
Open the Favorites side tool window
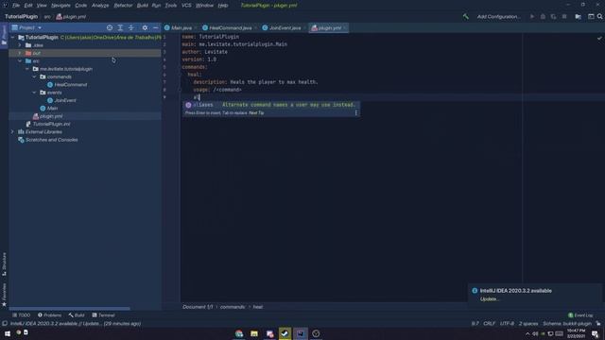(4, 295)
